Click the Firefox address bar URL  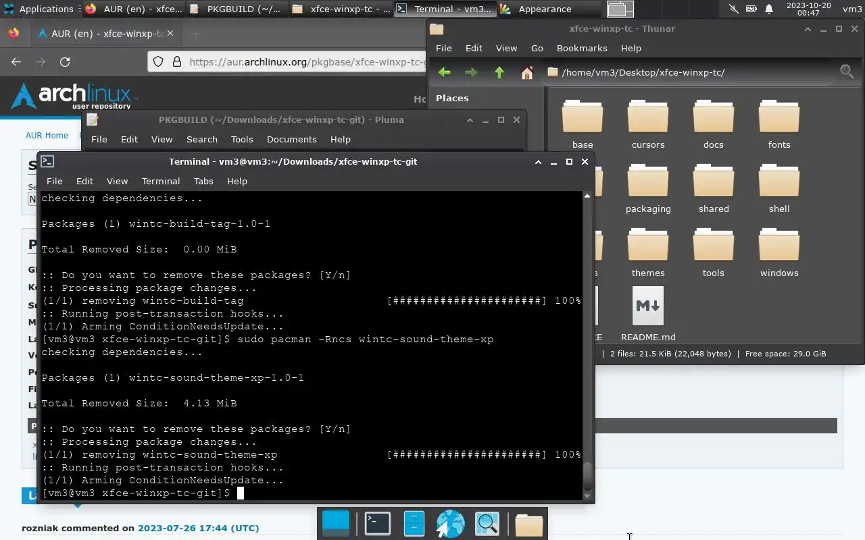click(x=307, y=61)
